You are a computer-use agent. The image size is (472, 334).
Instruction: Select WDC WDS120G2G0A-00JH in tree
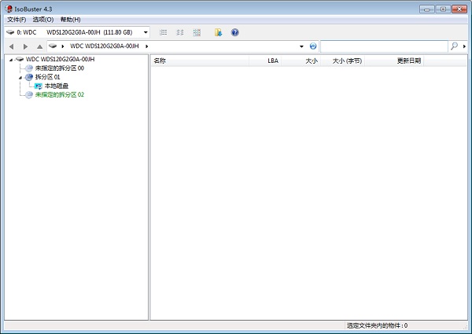point(61,59)
